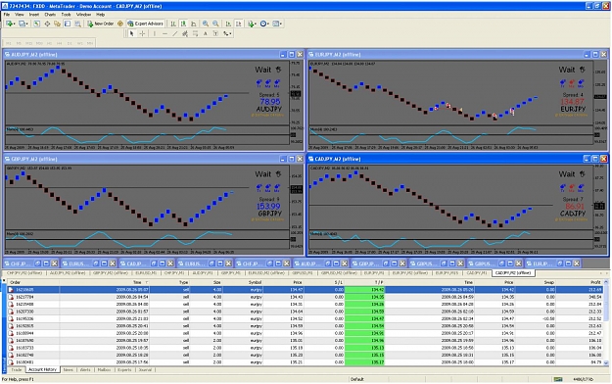Screen dimensions: 612x384
Task: Open the Tools menu
Action: coord(66,15)
